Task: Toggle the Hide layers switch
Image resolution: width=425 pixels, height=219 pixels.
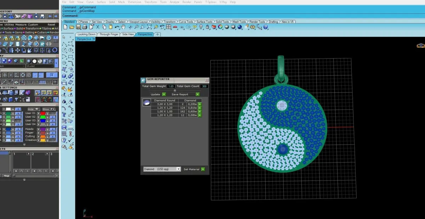Action: coord(34,109)
